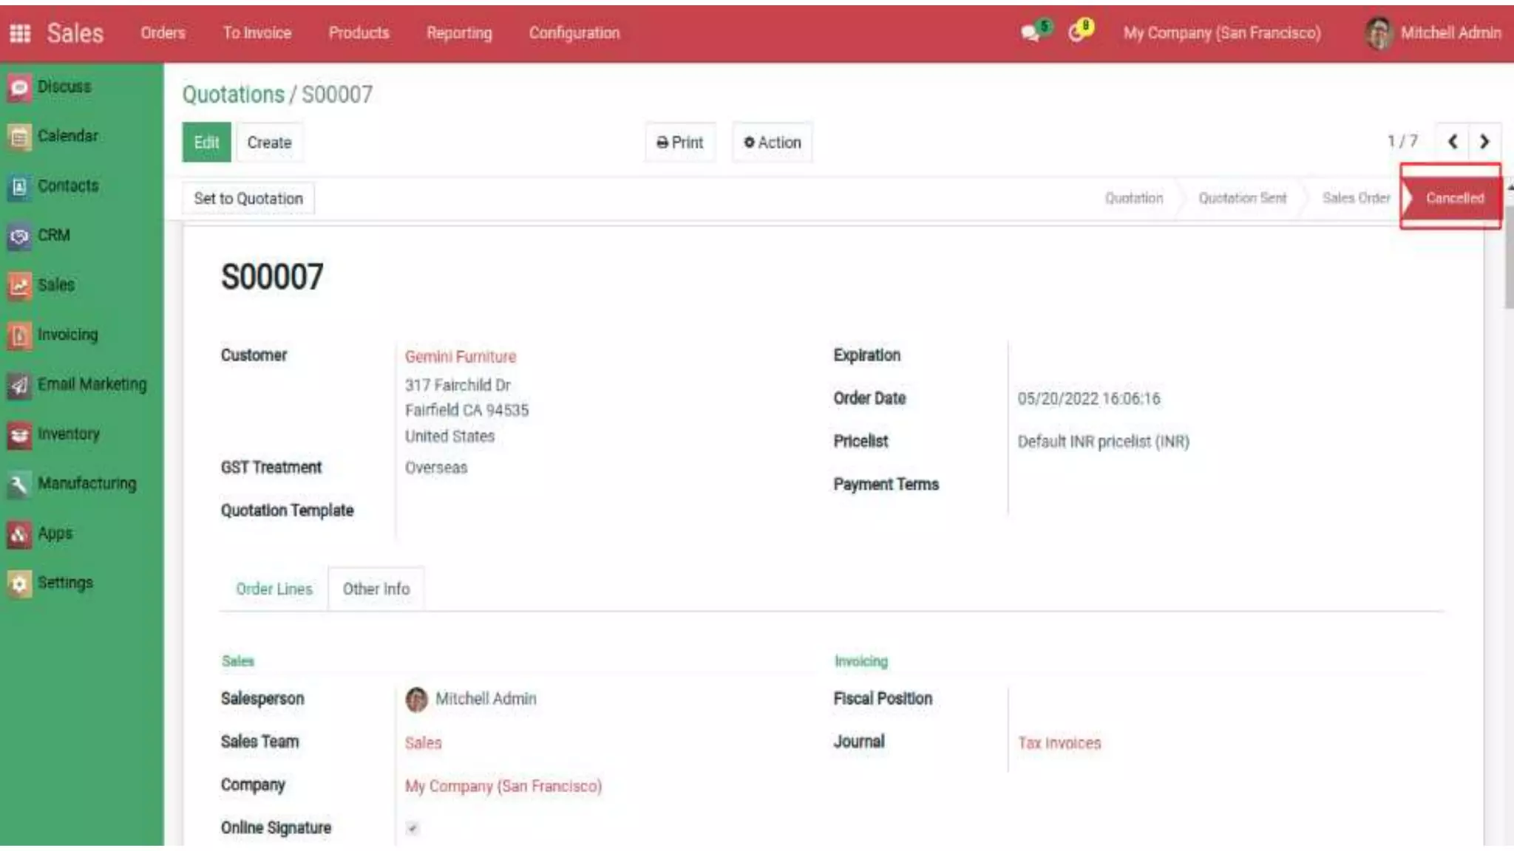The width and height of the screenshot is (1514, 851).
Task: Open the apps grid menu icon
Action: [20, 33]
